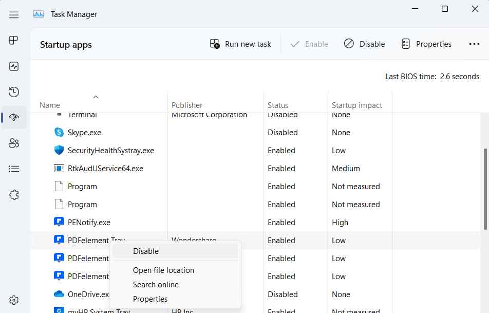Image resolution: width=489 pixels, height=313 pixels.
Task: Click the PENotify.exe icon
Action: (x=59, y=222)
